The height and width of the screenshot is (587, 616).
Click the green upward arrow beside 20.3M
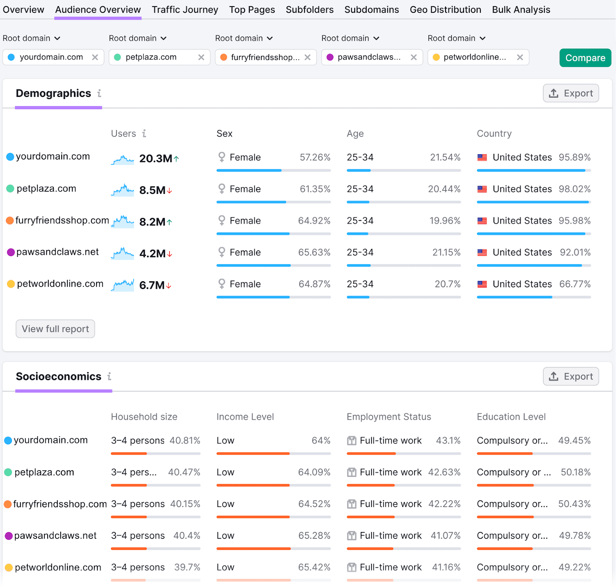tap(177, 158)
